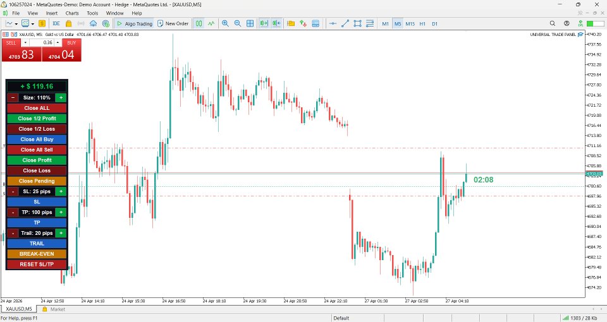The width and height of the screenshot is (607, 322).
Task: Open the Charts menu
Action: tap(72, 13)
